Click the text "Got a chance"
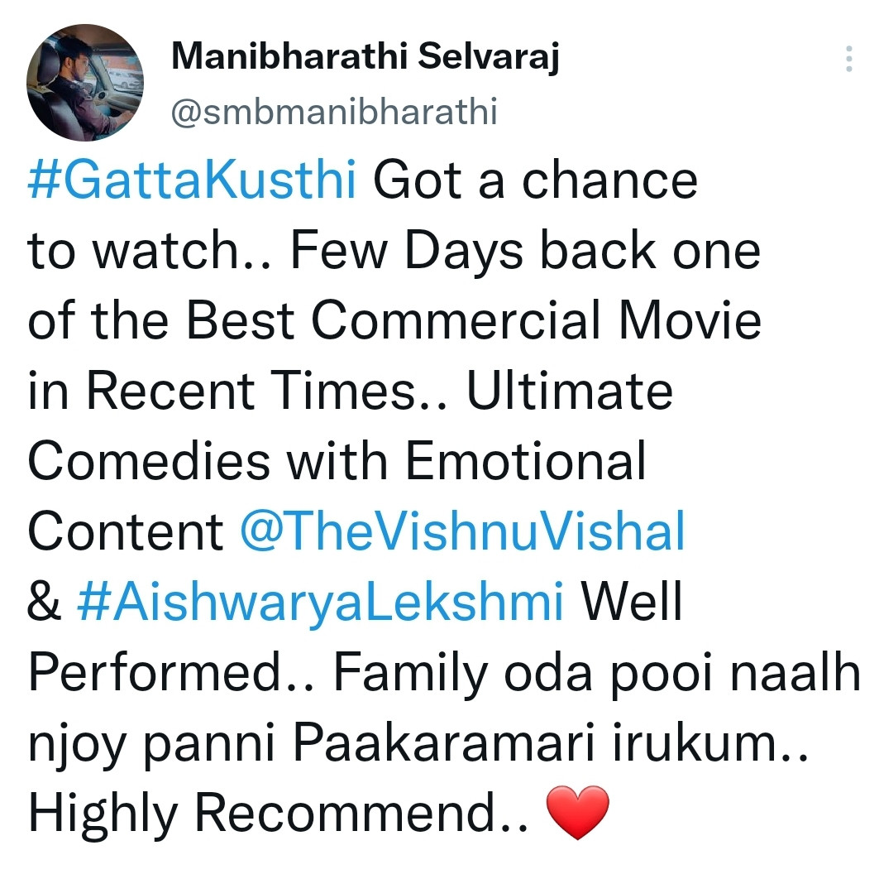Image resolution: width=879 pixels, height=879 pixels. 536,180
